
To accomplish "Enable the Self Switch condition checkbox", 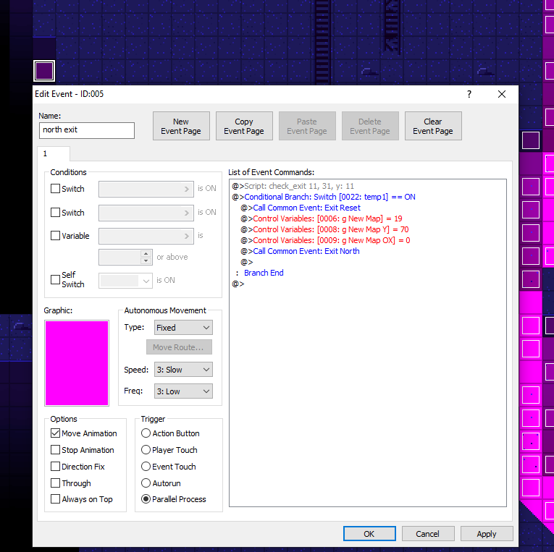I will pyautogui.click(x=56, y=280).
